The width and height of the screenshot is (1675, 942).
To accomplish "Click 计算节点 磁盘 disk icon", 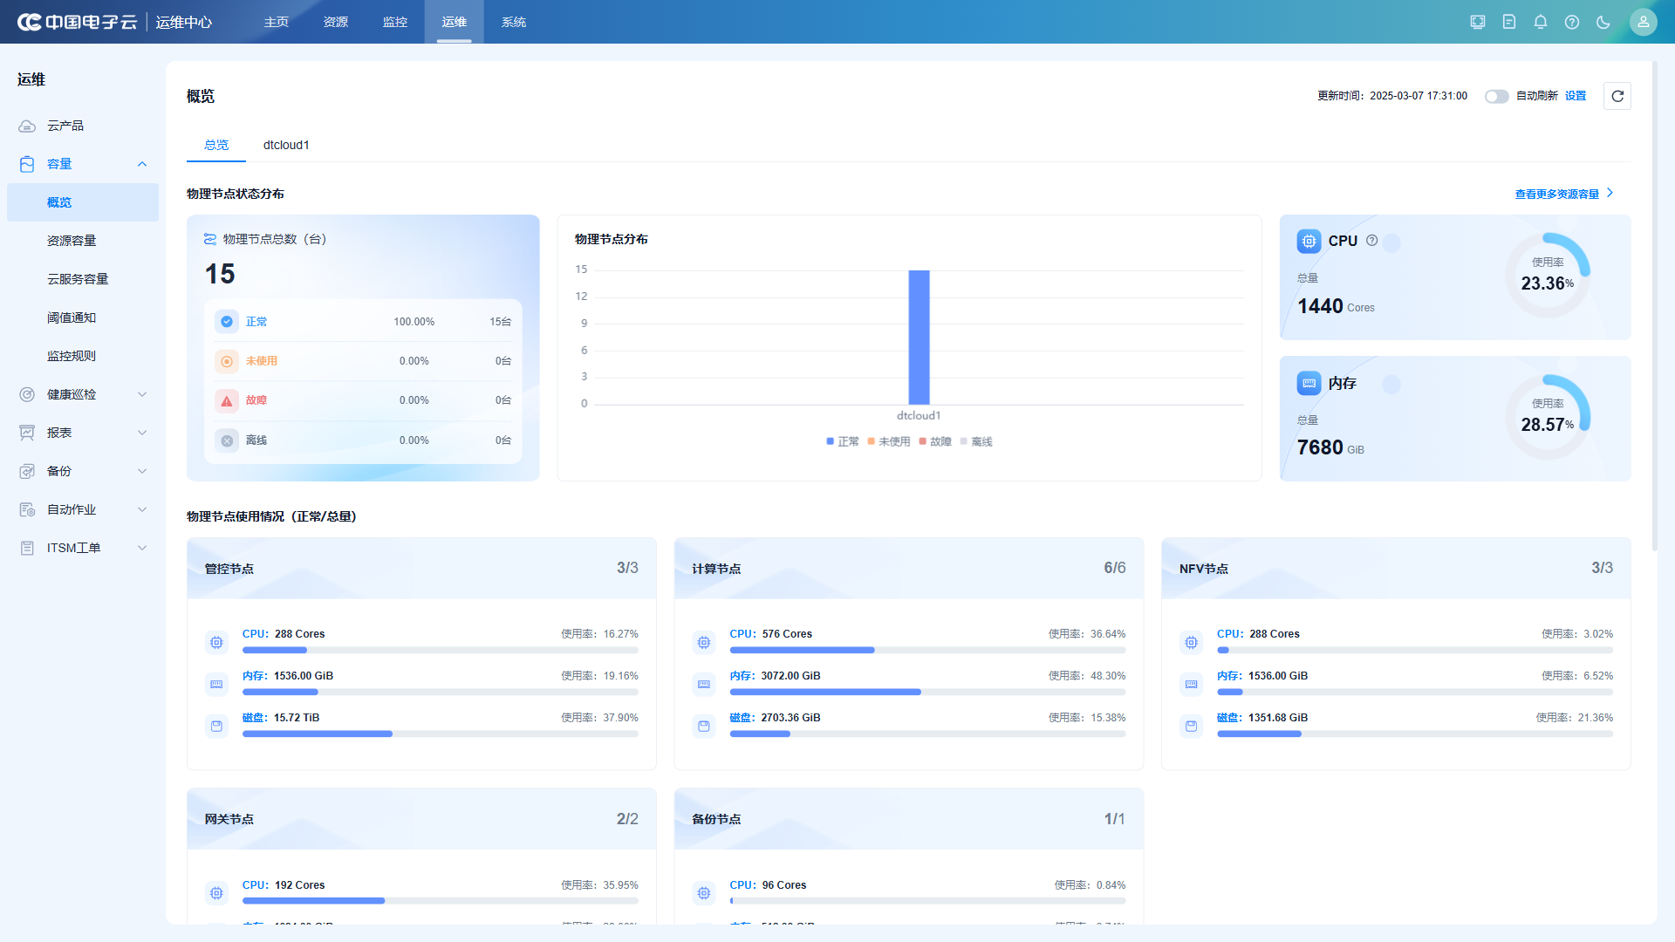I will [704, 726].
